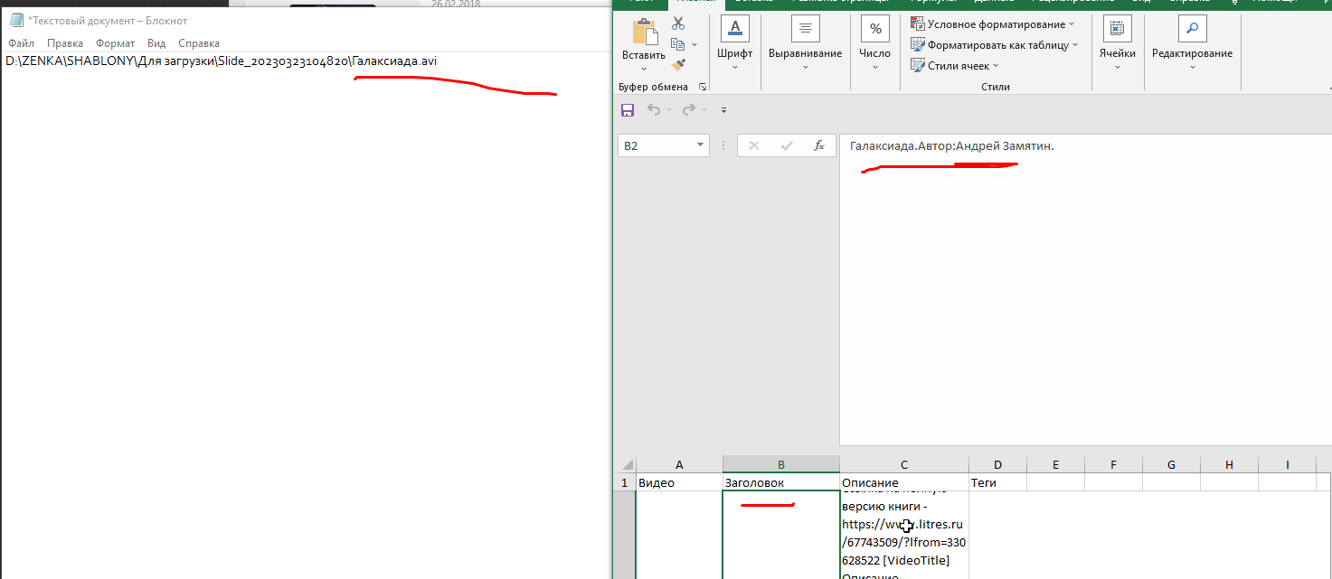Select column B header

[781, 464]
